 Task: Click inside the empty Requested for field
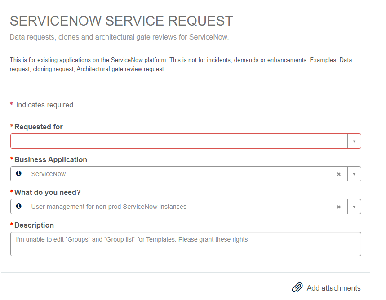(x=179, y=141)
